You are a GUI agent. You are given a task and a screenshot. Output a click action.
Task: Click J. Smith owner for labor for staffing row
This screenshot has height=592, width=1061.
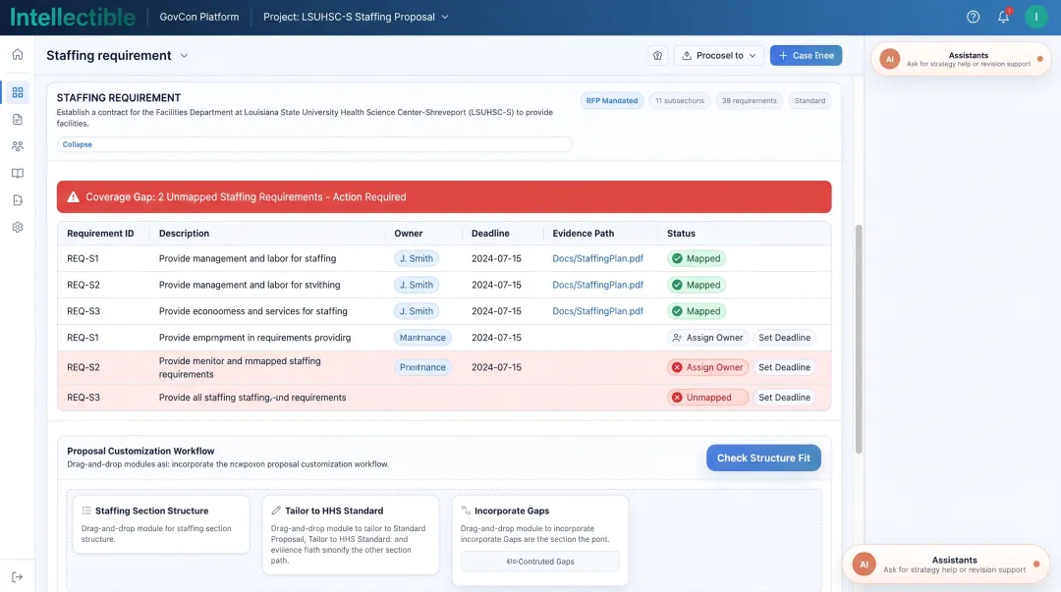tap(417, 258)
